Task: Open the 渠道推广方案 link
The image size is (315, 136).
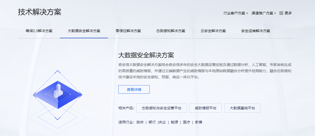Action: pyautogui.click(x=264, y=13)
